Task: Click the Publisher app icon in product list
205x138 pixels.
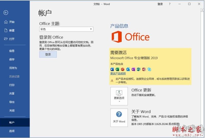Action: 139,69
